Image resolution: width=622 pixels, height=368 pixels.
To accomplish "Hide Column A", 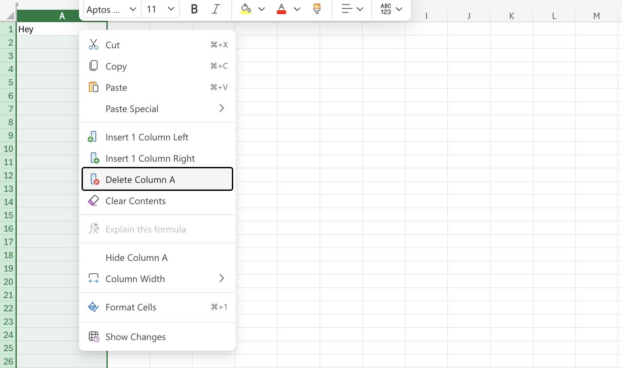I will [136, 257].
